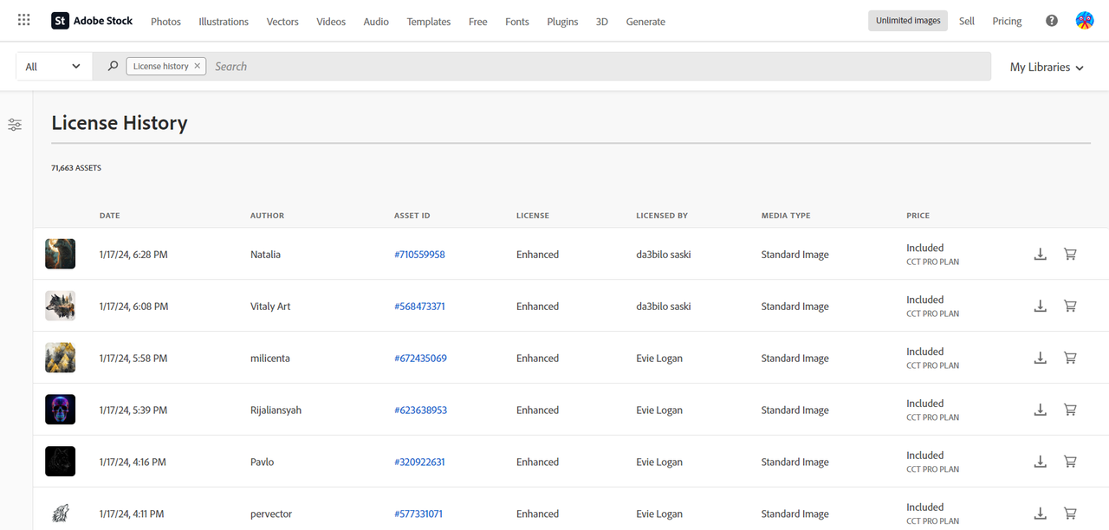The height and width of the screenshot is (530, 1109).
Task: Select the author name Rijaliansyah
Action: pos(276,410)
